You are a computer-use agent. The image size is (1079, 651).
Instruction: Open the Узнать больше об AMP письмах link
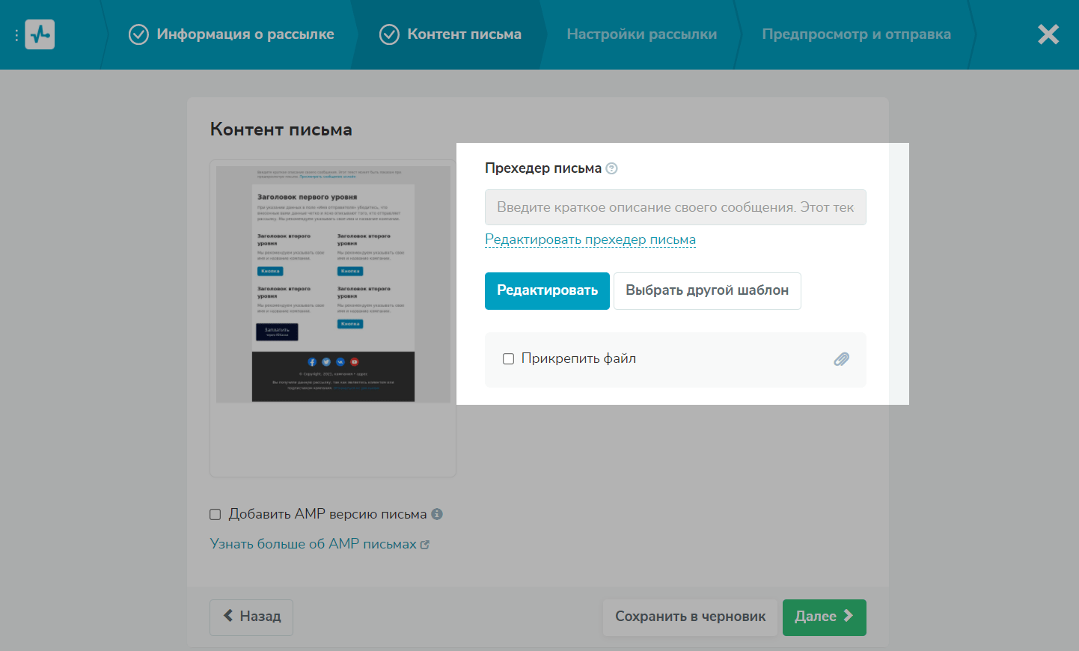(x=320, y=544)
